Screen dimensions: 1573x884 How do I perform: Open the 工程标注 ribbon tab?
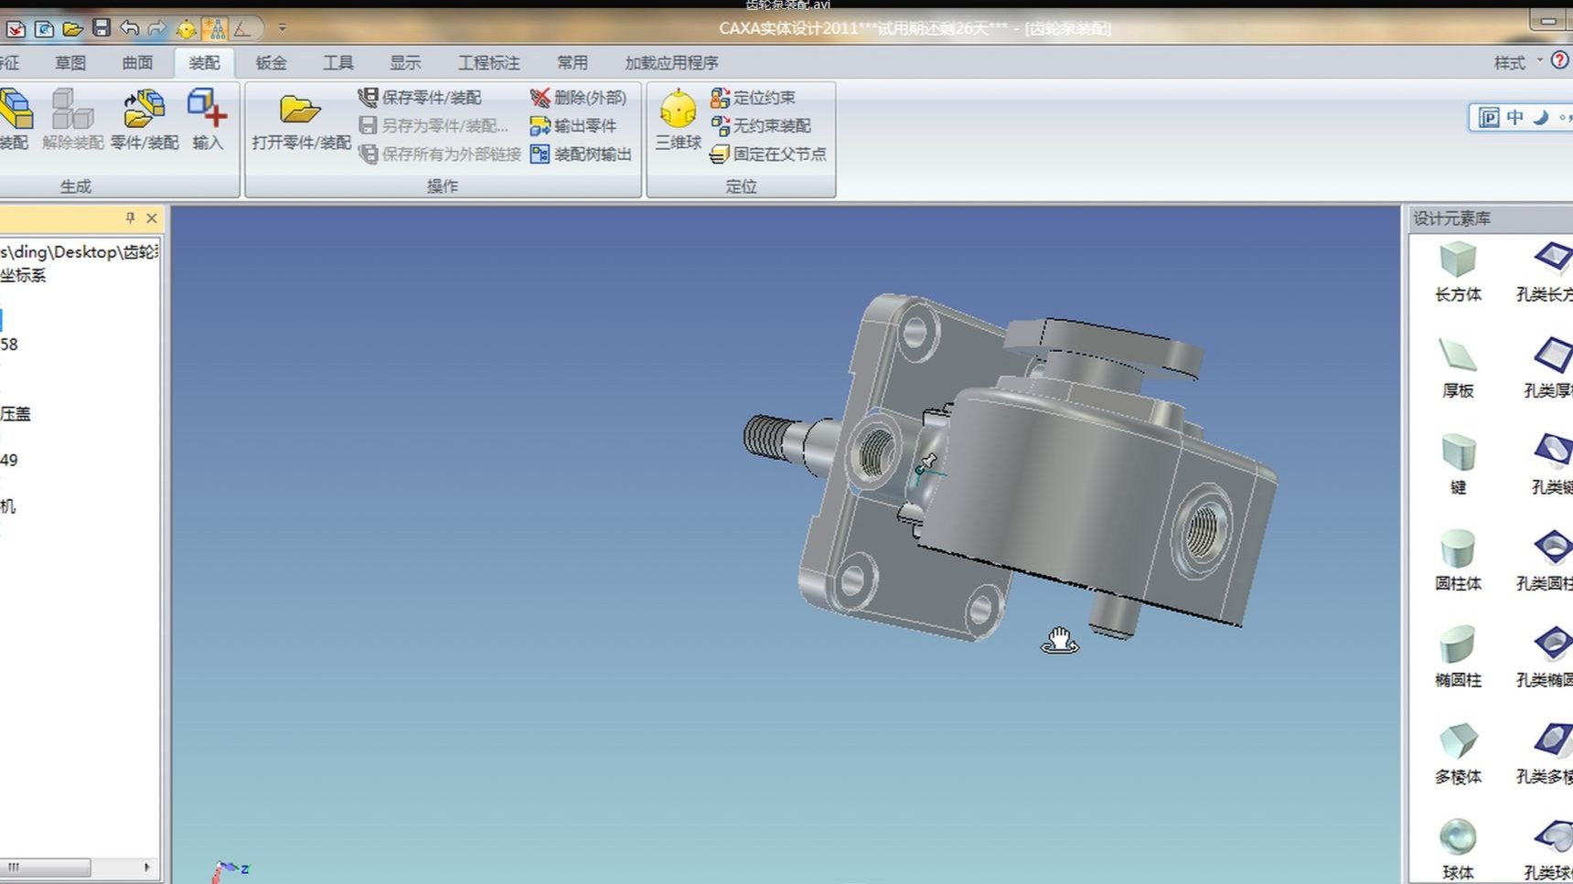tap(488, 62)
